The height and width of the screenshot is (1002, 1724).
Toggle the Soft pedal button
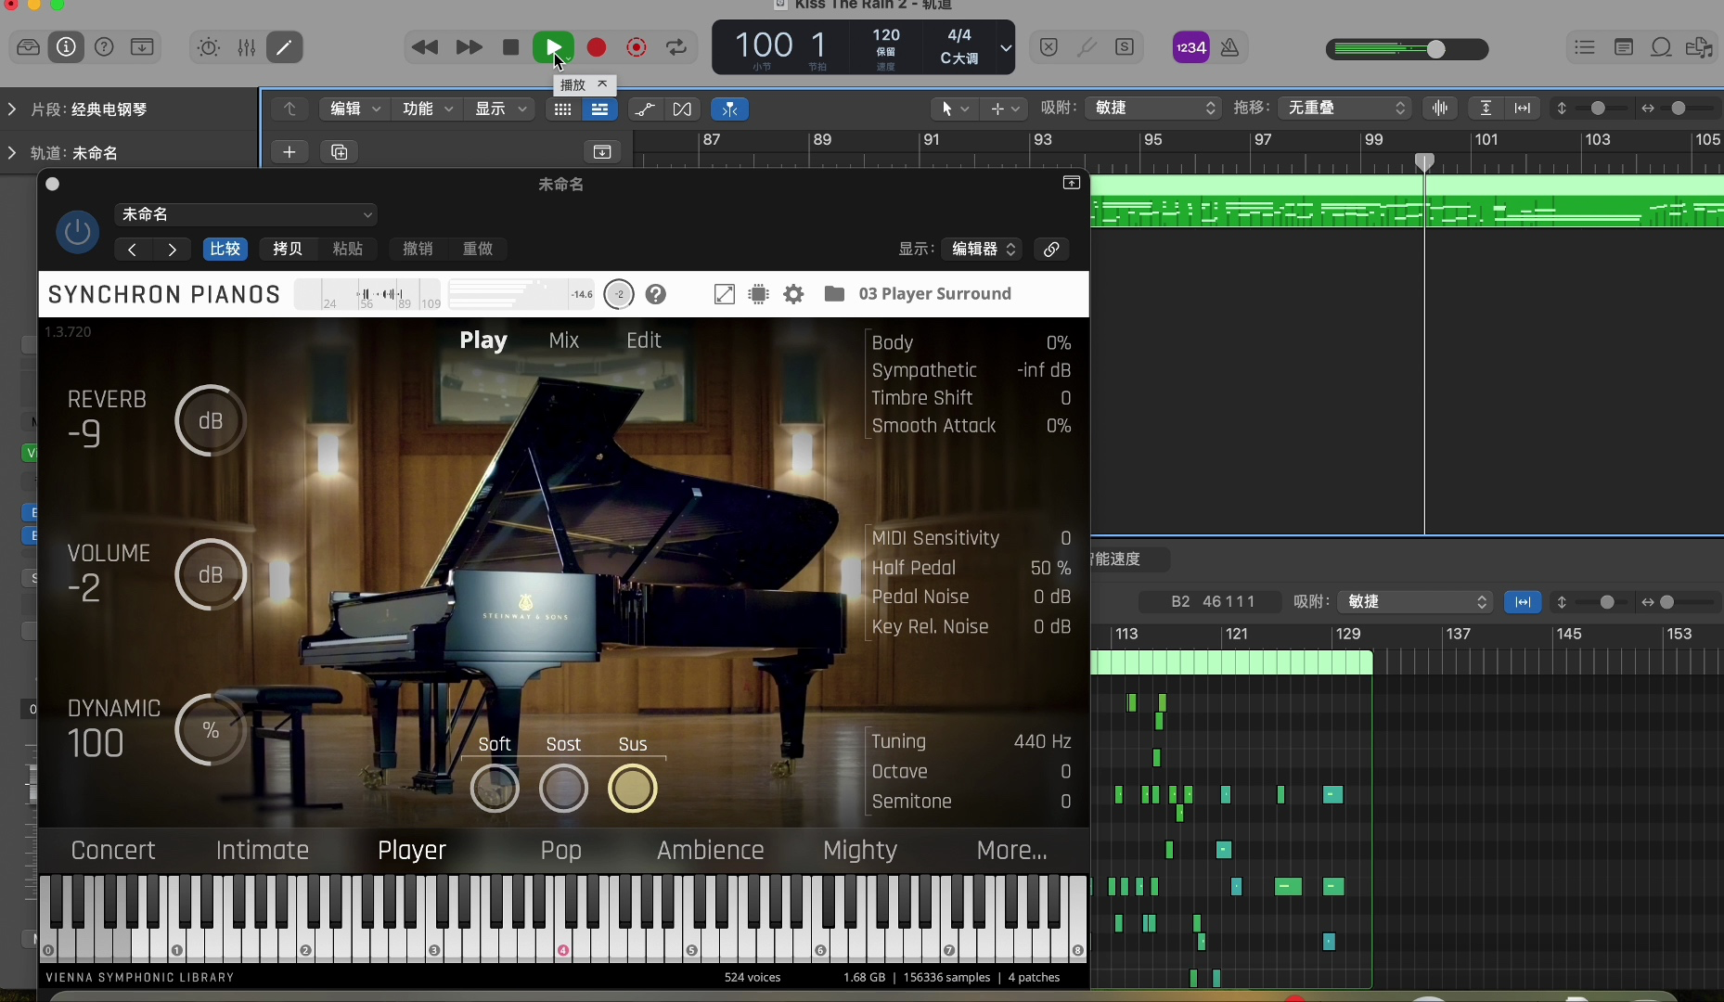click(495, 789)
